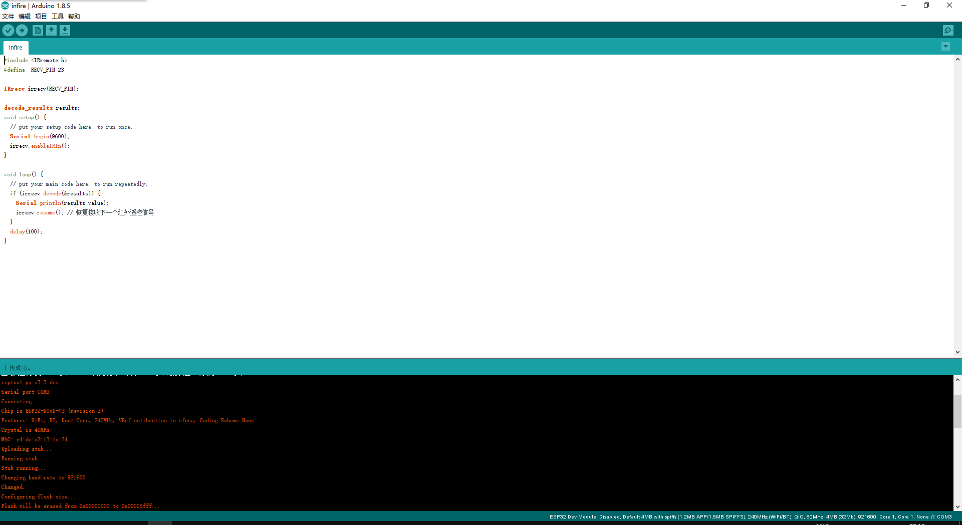This screenshot has width=962, height=525.
Task: Click the 'MAC: c4:de:e2:13:1c:74' console line
Action: [35, 440]
